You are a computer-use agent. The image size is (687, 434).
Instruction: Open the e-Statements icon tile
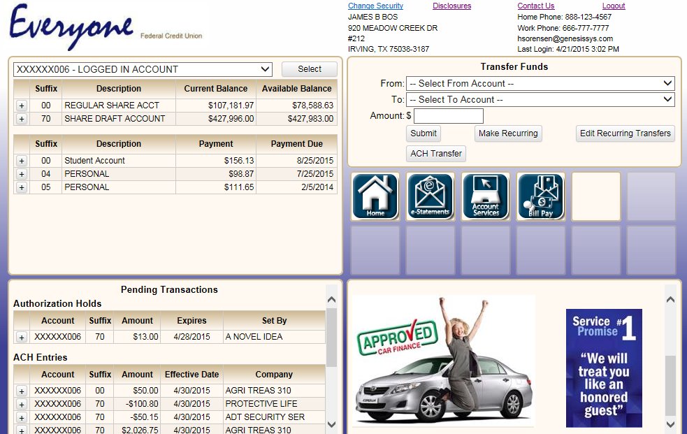430,196
